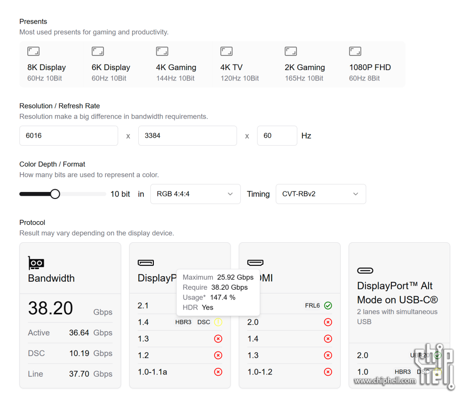
Task: Click the HDMI FRL6 green check icon
Action: coord(328,306)
